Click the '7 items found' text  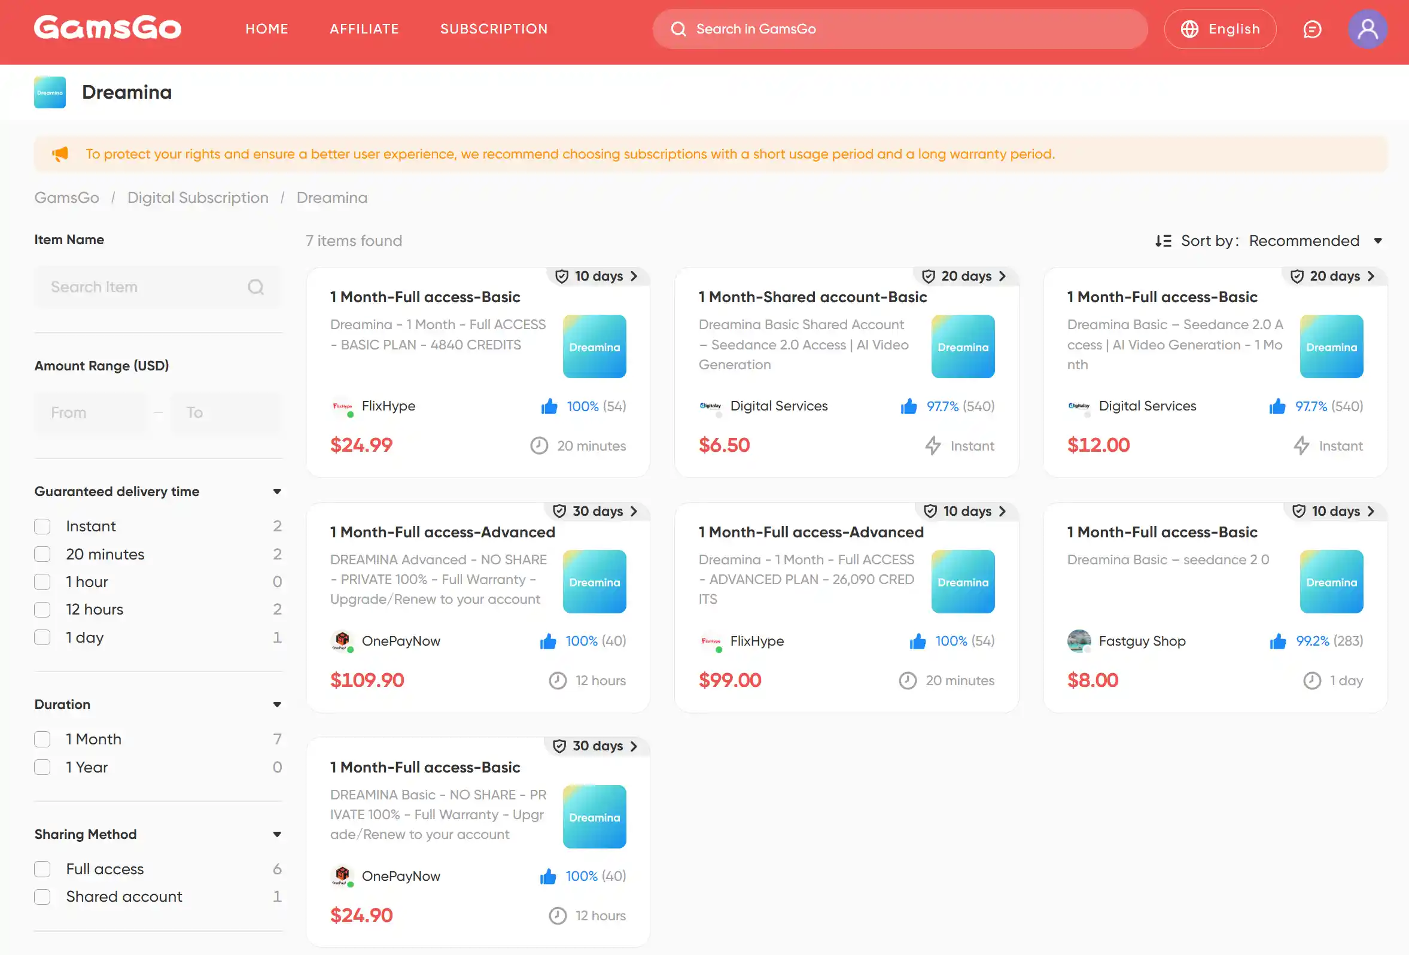pyautogui.click(x=354, y=241)
